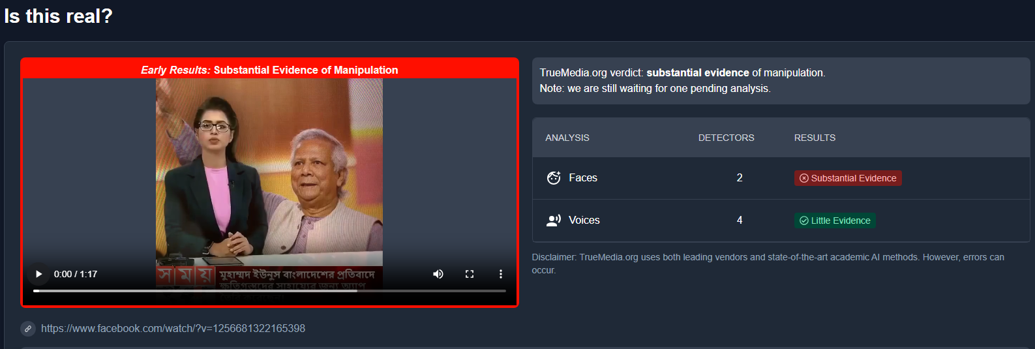
Task: Click the Faces analysis icon
Action: coord(554,177)
